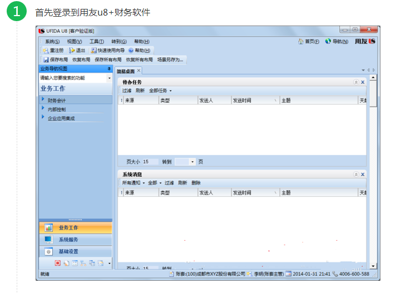
Task: Click the user icon beside 李明(账套主管)
Action: tap(249, 274)
